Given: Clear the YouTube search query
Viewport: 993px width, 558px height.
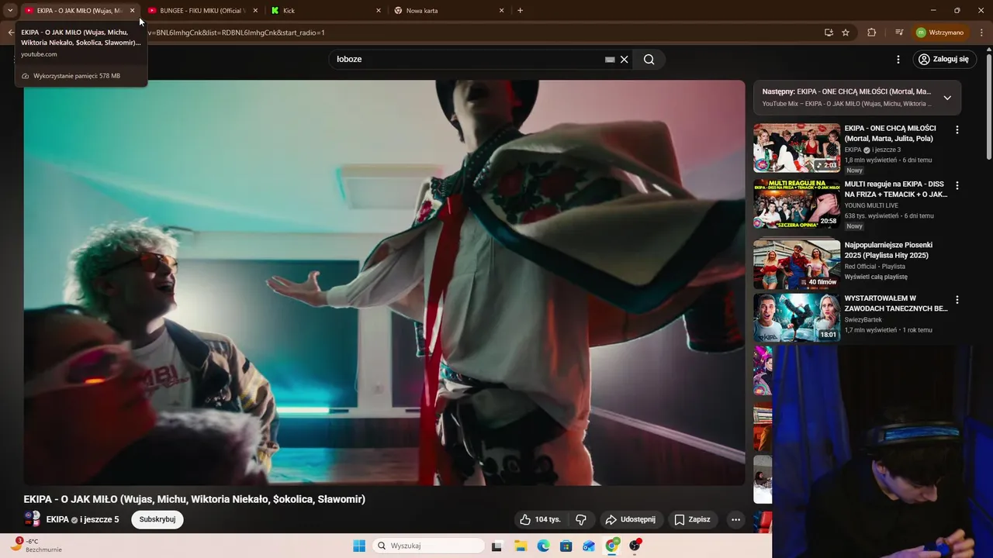Looking at the screenshot, I should (x=624, y=59).
